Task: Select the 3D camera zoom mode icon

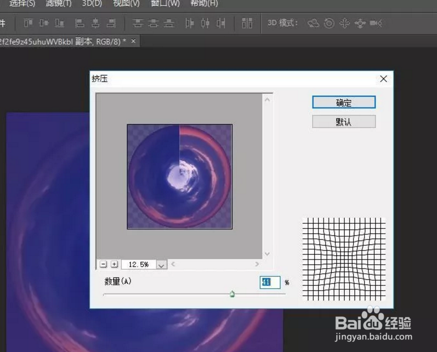Action: pos(376,23)
